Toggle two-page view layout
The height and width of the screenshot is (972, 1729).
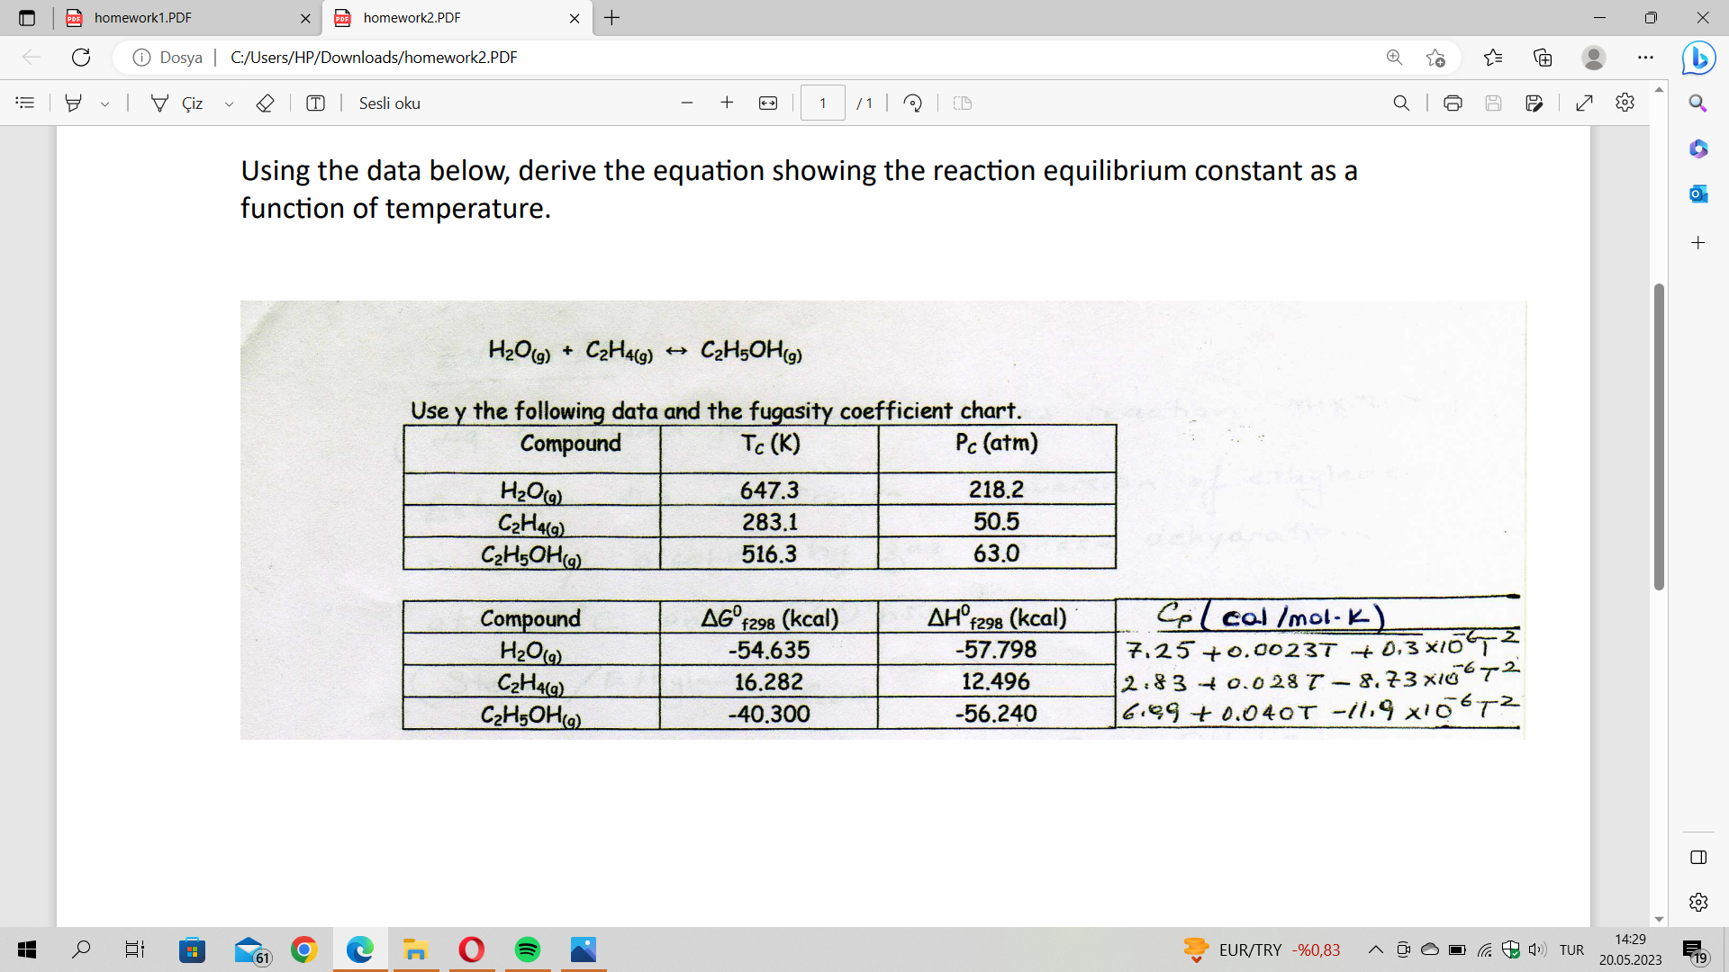[962, 103]
